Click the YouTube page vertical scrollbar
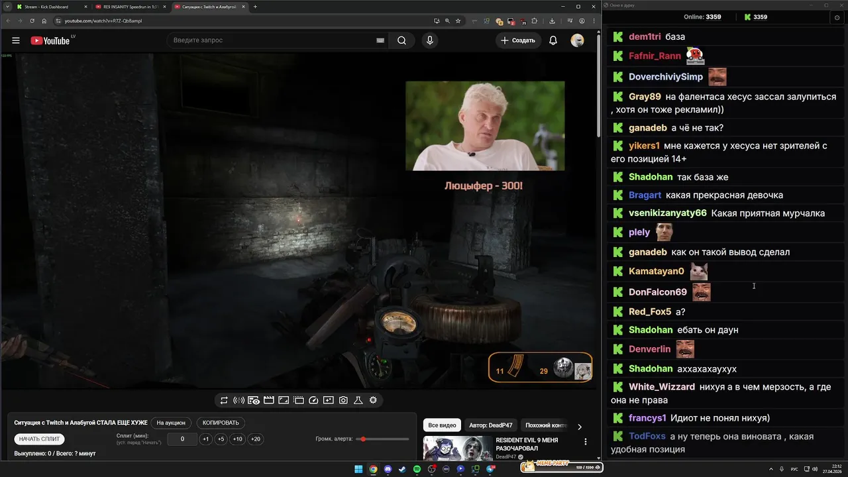This screenshot has height=477, width=848. tap(598, 86)
